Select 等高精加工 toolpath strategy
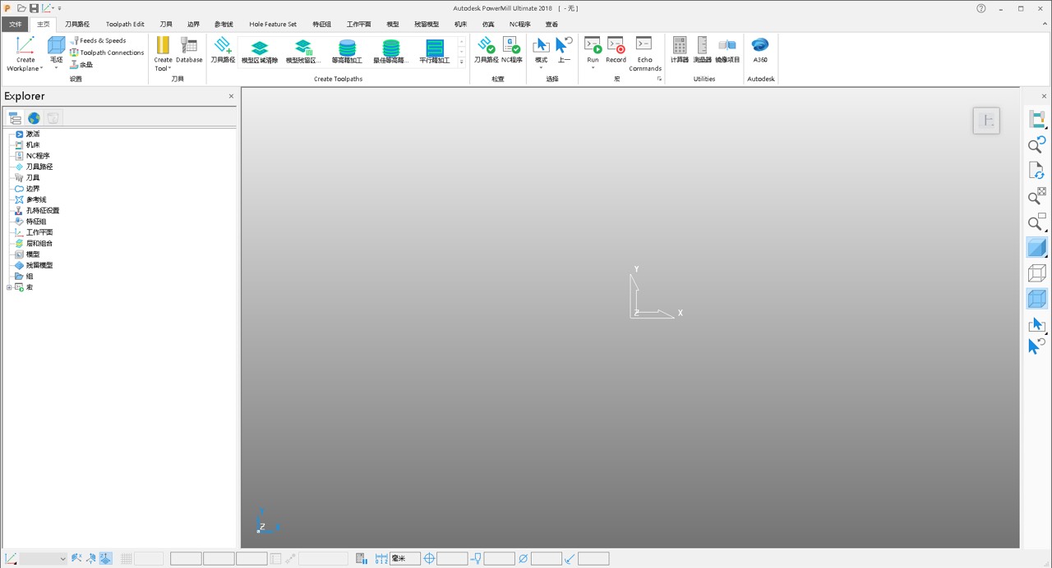Screen dimensions: 1052x568 tap(347, 53)
